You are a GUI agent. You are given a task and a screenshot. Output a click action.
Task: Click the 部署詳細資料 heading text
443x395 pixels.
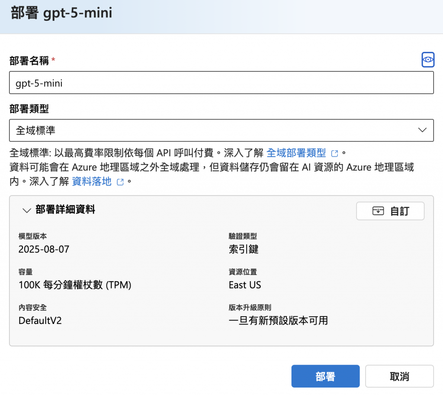[65, 210]
